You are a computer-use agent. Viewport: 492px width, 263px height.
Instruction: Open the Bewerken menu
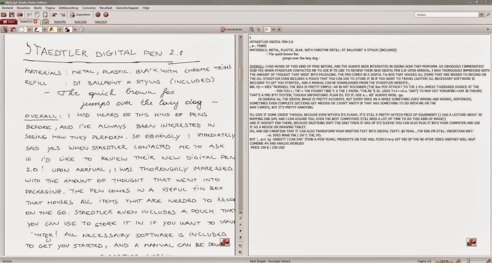pos(23,8)
